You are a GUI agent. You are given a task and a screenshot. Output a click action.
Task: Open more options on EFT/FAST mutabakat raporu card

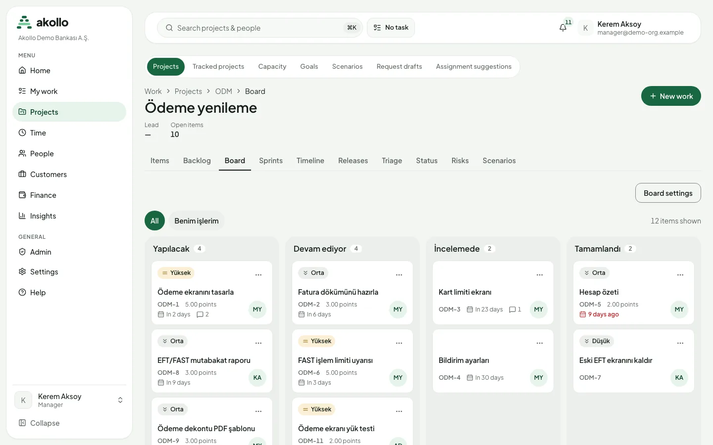click(x=258, y=343)
